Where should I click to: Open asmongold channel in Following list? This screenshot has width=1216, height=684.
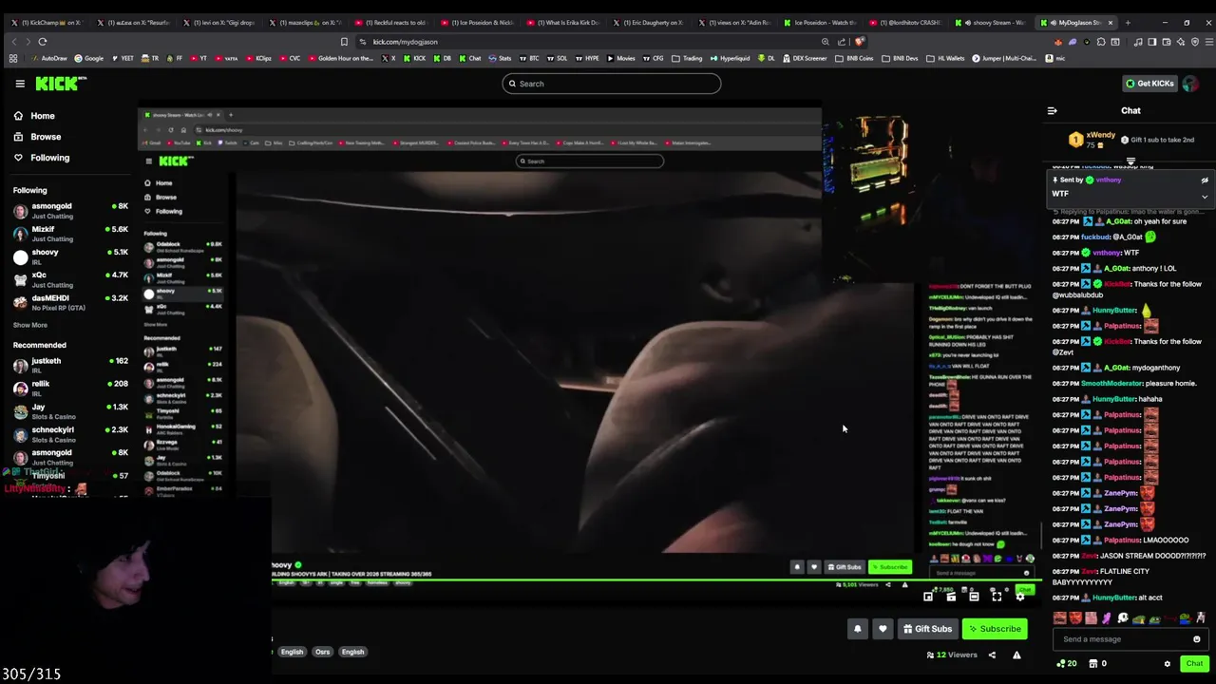(x=70, y=211)
